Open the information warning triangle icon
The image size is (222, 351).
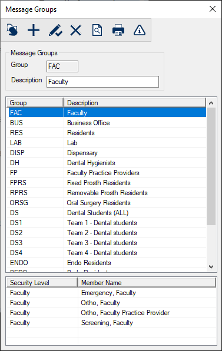click(140, 30)
